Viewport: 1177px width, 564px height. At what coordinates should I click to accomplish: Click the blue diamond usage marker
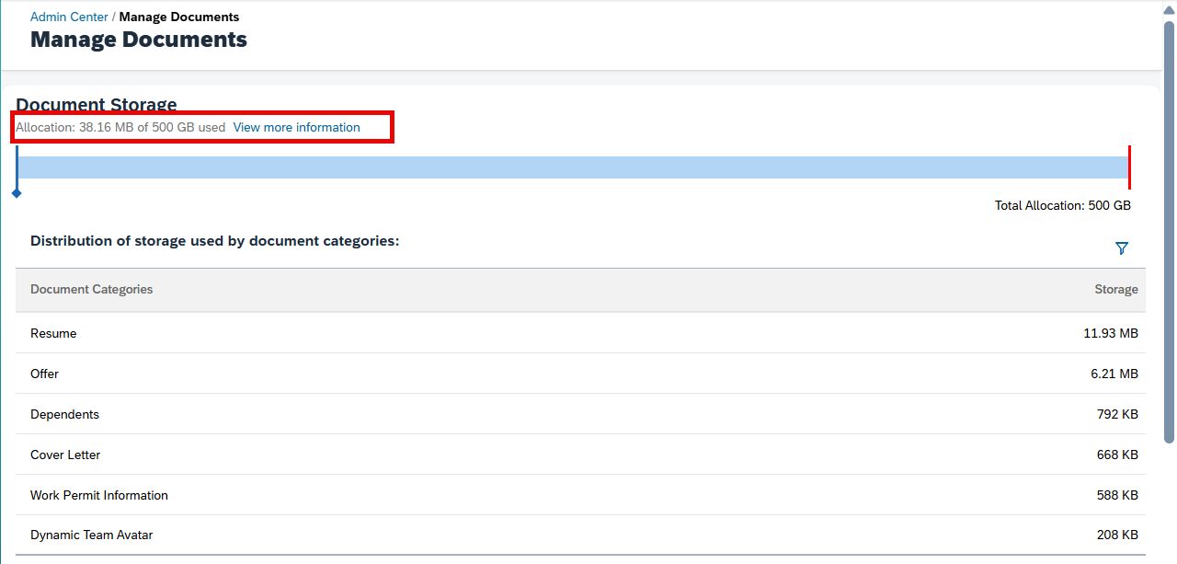[x=17, y=193]
